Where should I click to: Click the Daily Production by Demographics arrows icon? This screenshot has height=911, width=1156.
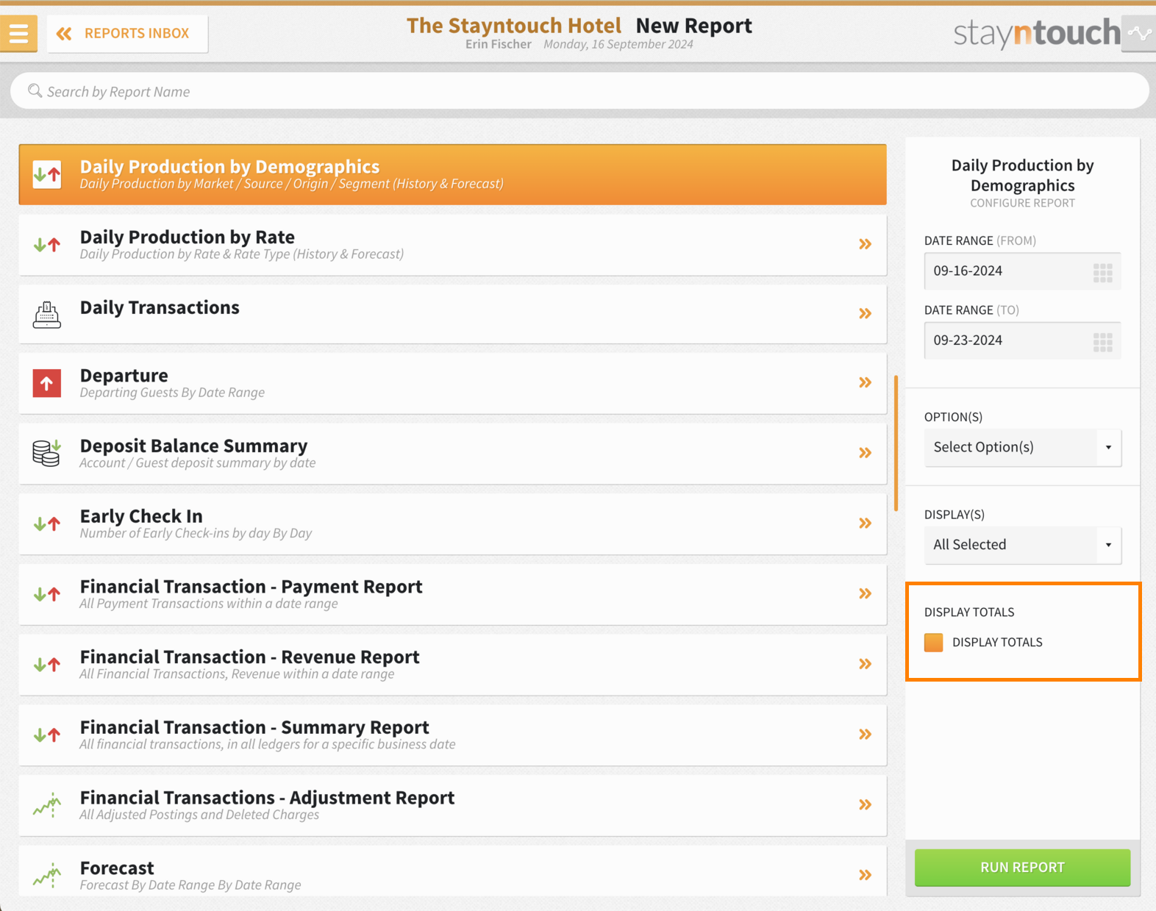click(47, 174)
